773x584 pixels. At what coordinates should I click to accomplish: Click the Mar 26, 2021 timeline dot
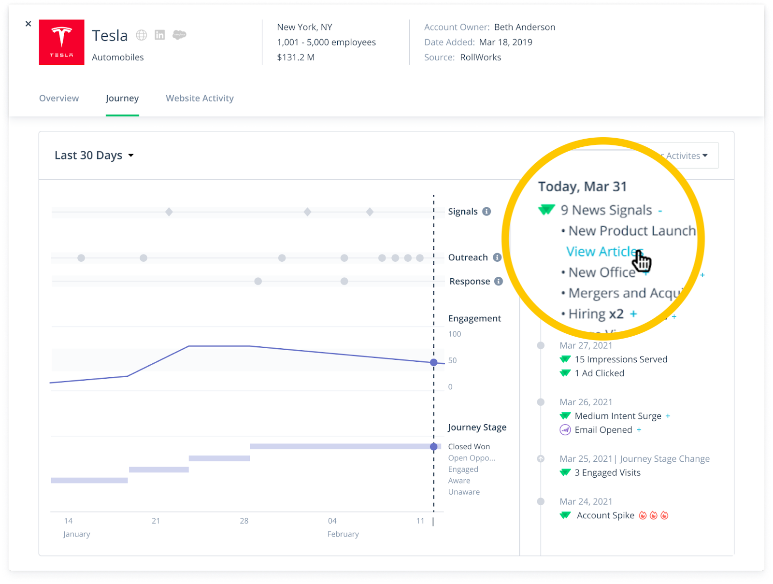541,402
